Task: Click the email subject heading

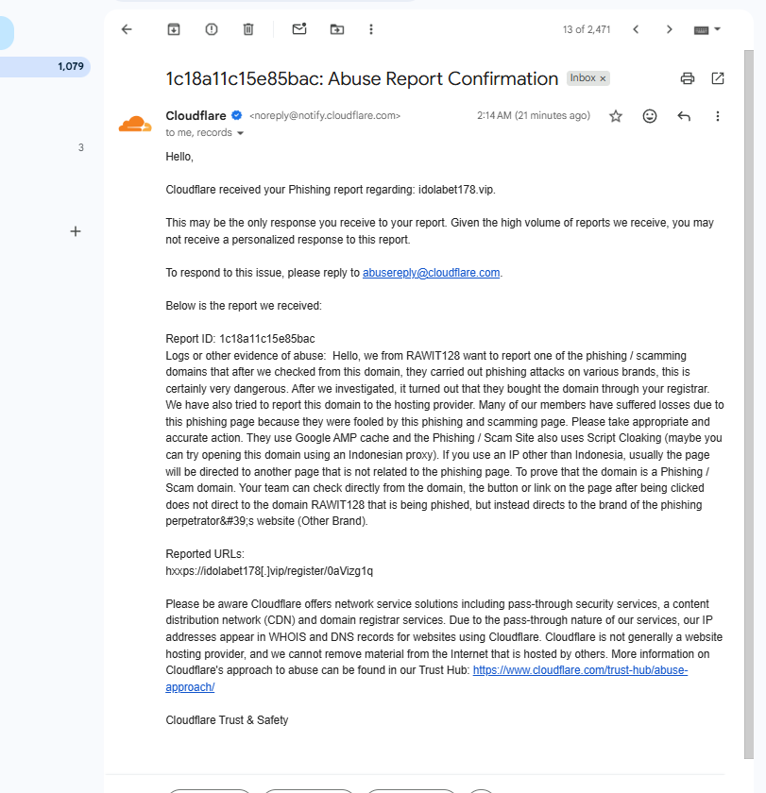Action: (362, 79)
